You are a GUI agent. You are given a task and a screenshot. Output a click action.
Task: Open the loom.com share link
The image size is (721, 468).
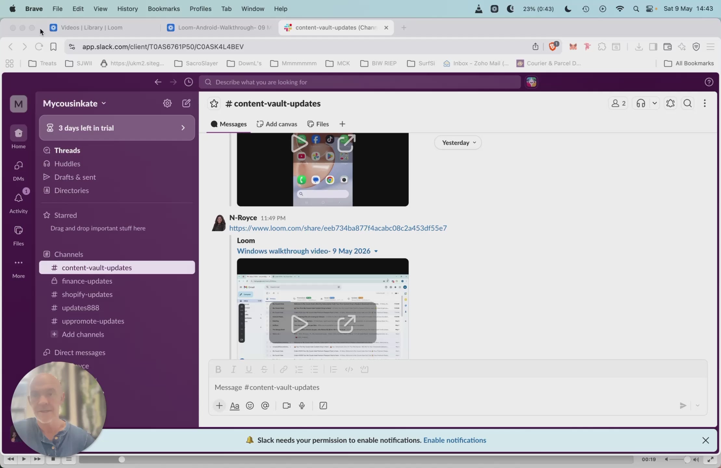(x=338, y=228)
